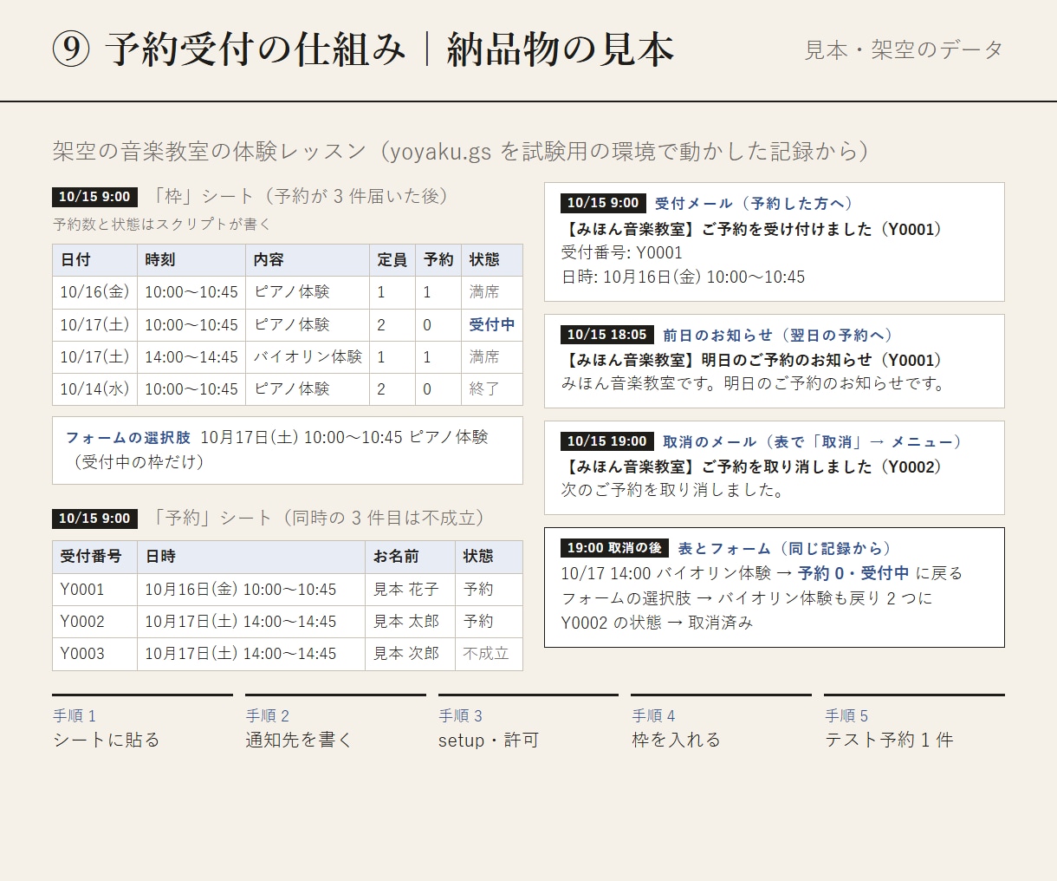Select the Y0001 cell in 予約 sheet
This screenshot has width=1057, height=881.
click(94, 590)
